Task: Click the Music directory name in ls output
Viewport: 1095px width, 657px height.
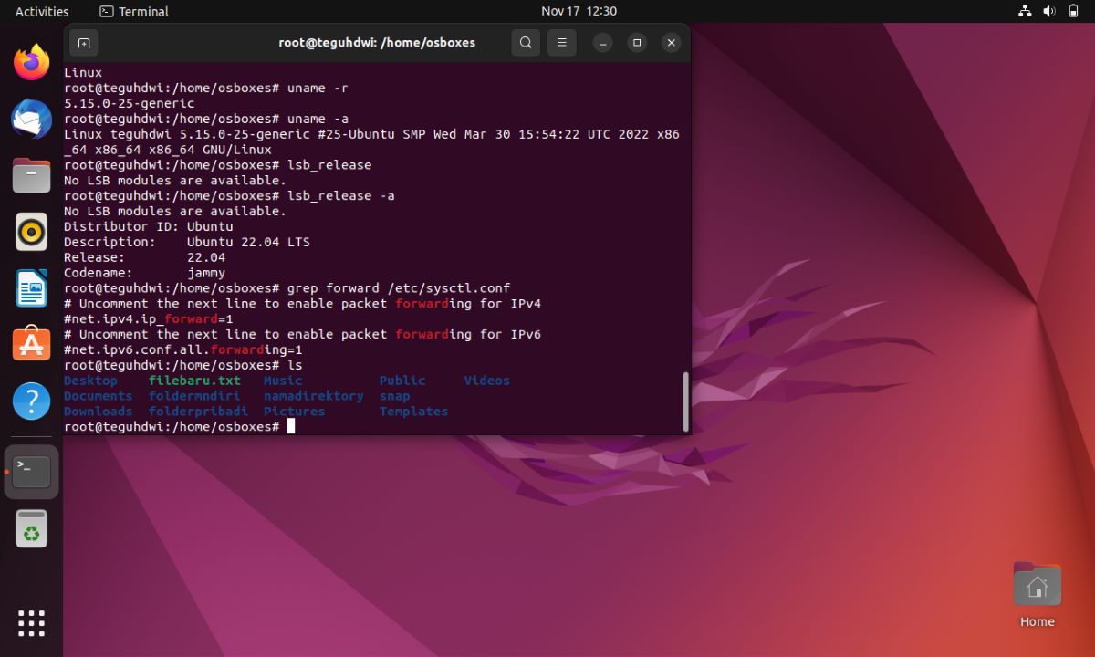Action: click(x=283, y=381)
